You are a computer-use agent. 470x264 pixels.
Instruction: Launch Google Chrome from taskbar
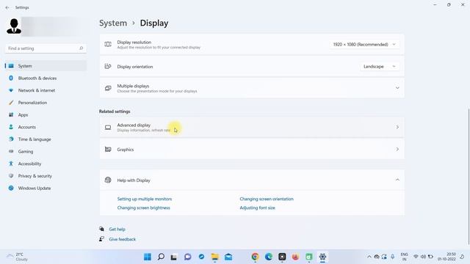pyautogui.click(x=255, y=257)
